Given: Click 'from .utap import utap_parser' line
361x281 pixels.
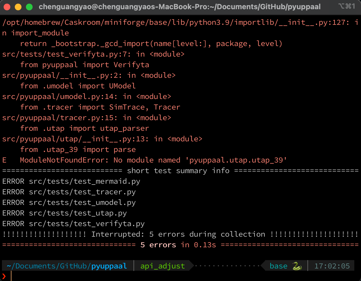Looking at the screenshot, I should [x=85, y=129].
